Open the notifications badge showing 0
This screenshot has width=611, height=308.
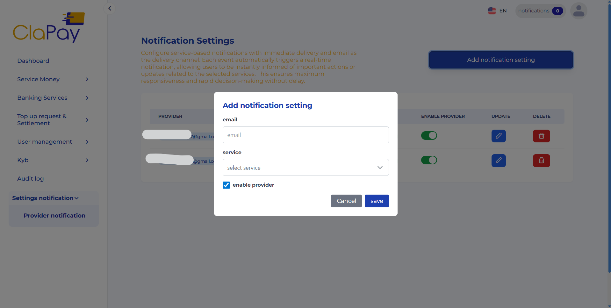point(540,11)
